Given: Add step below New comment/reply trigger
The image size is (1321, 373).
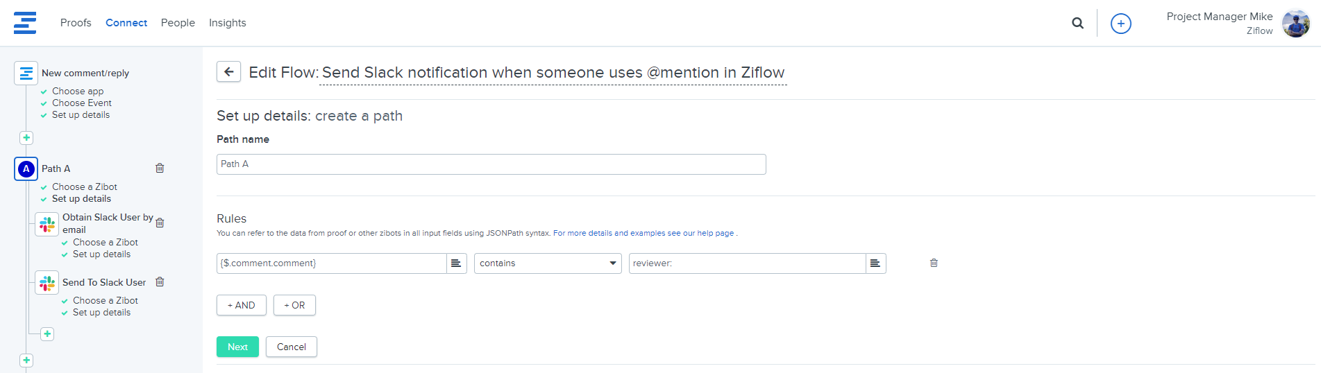Looking at the screenshot, I should tap(26, 137).
